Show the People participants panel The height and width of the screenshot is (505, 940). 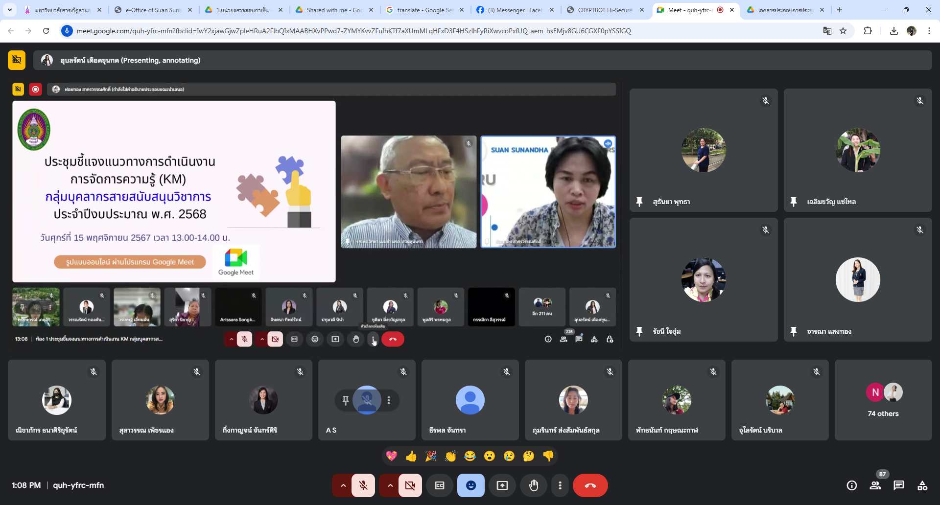pos(875,485)
